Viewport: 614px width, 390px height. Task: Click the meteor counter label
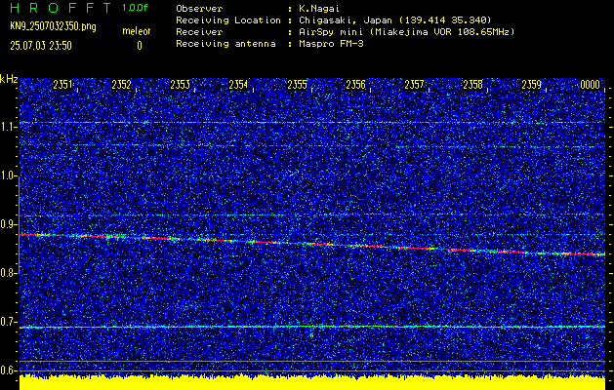click(x=137, y=31)
